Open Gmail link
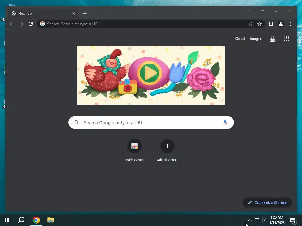302x226 pixels. click(x=240, y=39)
